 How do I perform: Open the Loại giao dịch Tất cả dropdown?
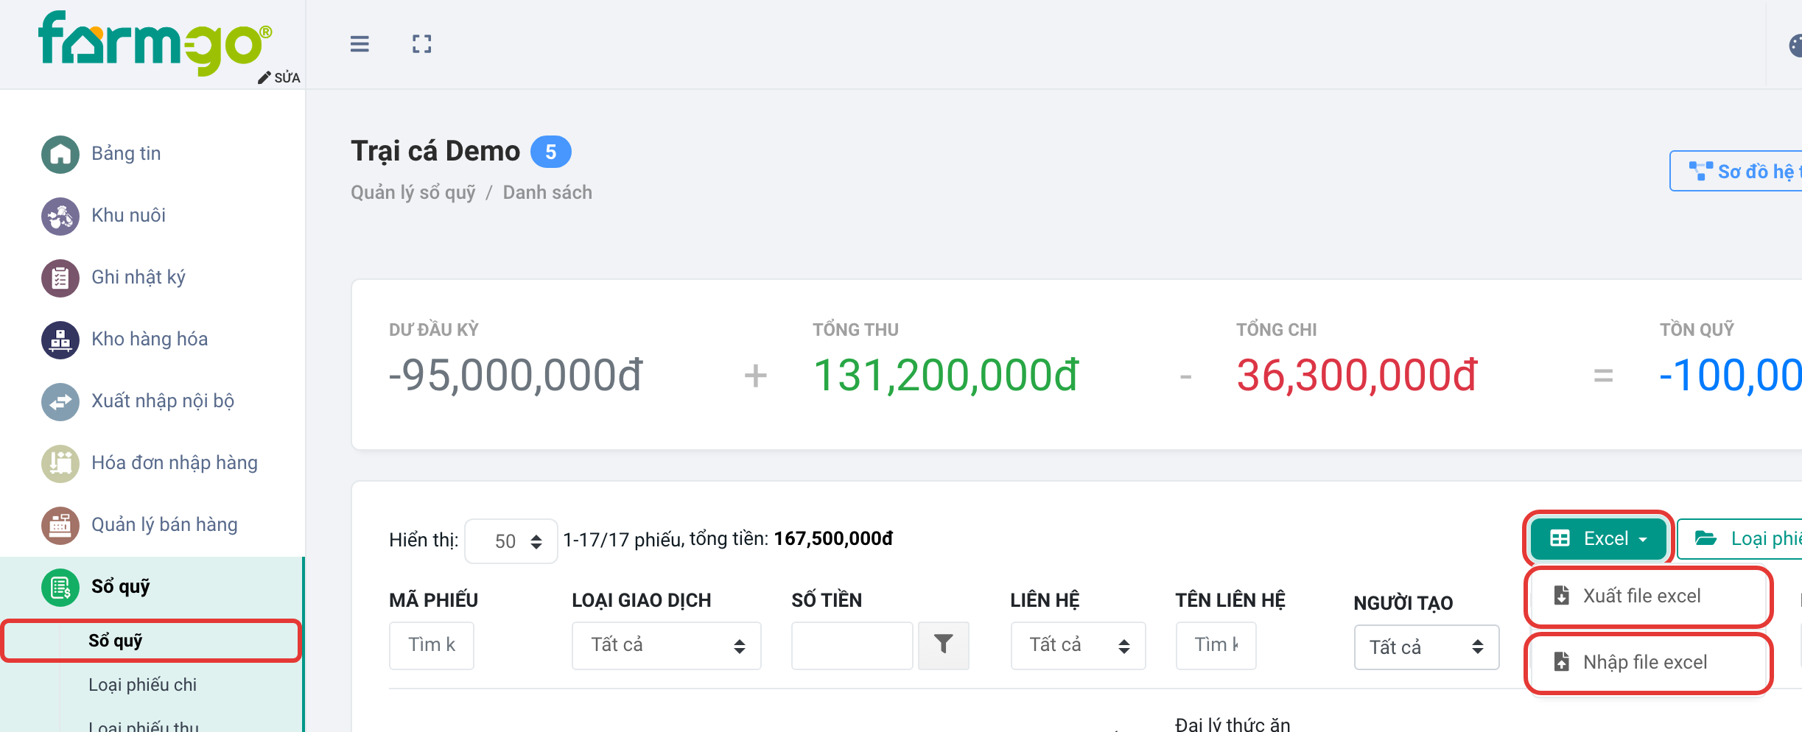[x=666, y=645]
